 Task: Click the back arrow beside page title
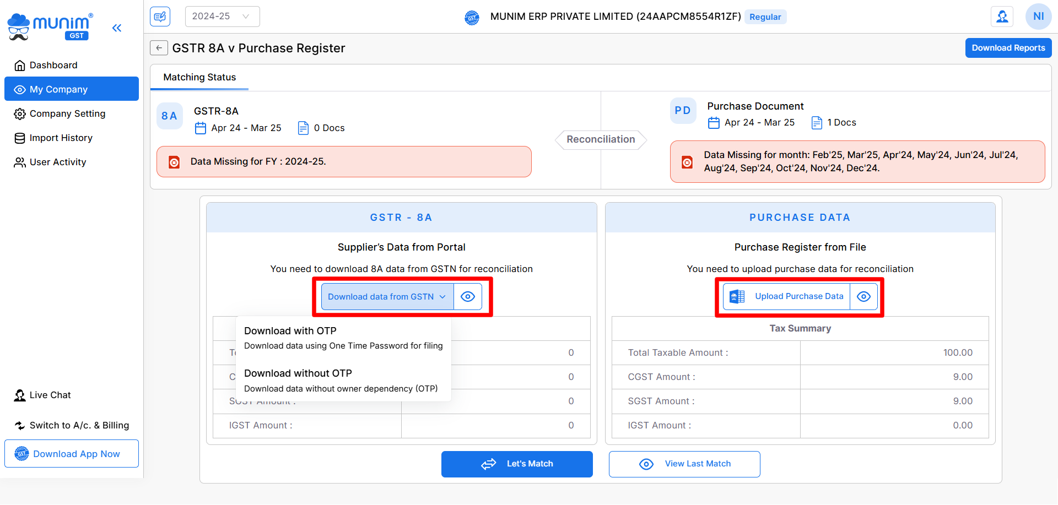click(159, 48)
